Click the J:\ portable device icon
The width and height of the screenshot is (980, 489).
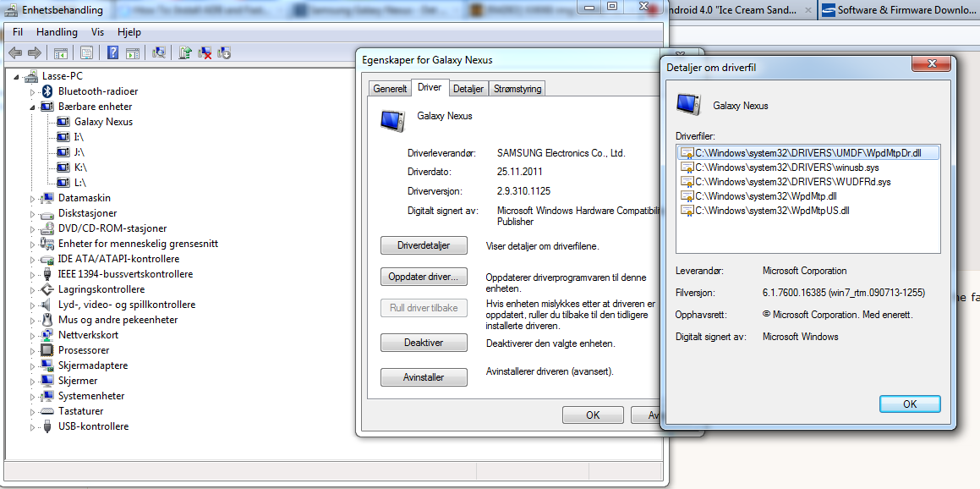(x=63, y=152)
